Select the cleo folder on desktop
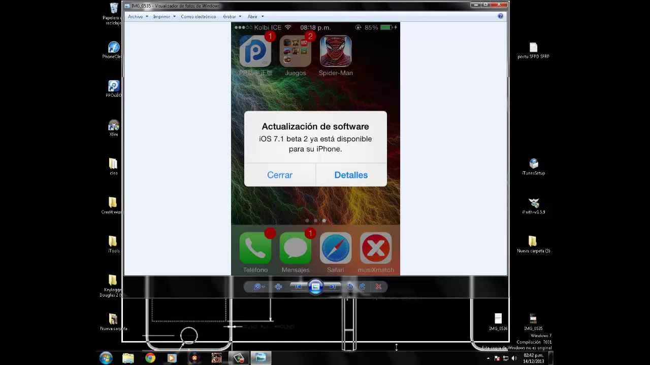 (113, 167)
